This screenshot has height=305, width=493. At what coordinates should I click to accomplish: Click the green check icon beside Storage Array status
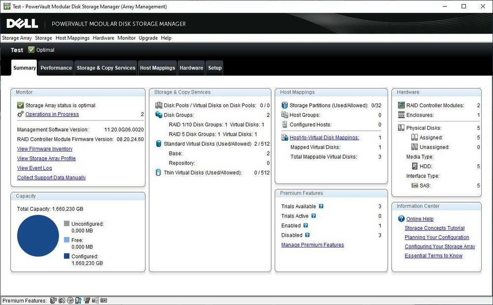[x=20, y=105]
